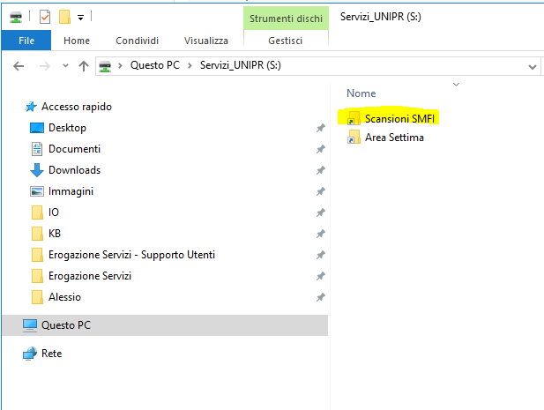Image resolution: width=544 pixels, height=410 pixels.
Task: Open Desktop from quick access
Action: click(67, 128)
